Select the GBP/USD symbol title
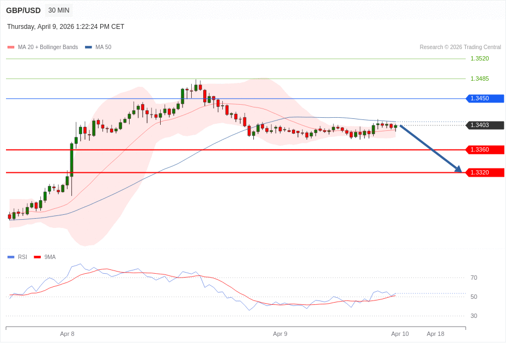 pyautogui.click(x=23, y=10)
